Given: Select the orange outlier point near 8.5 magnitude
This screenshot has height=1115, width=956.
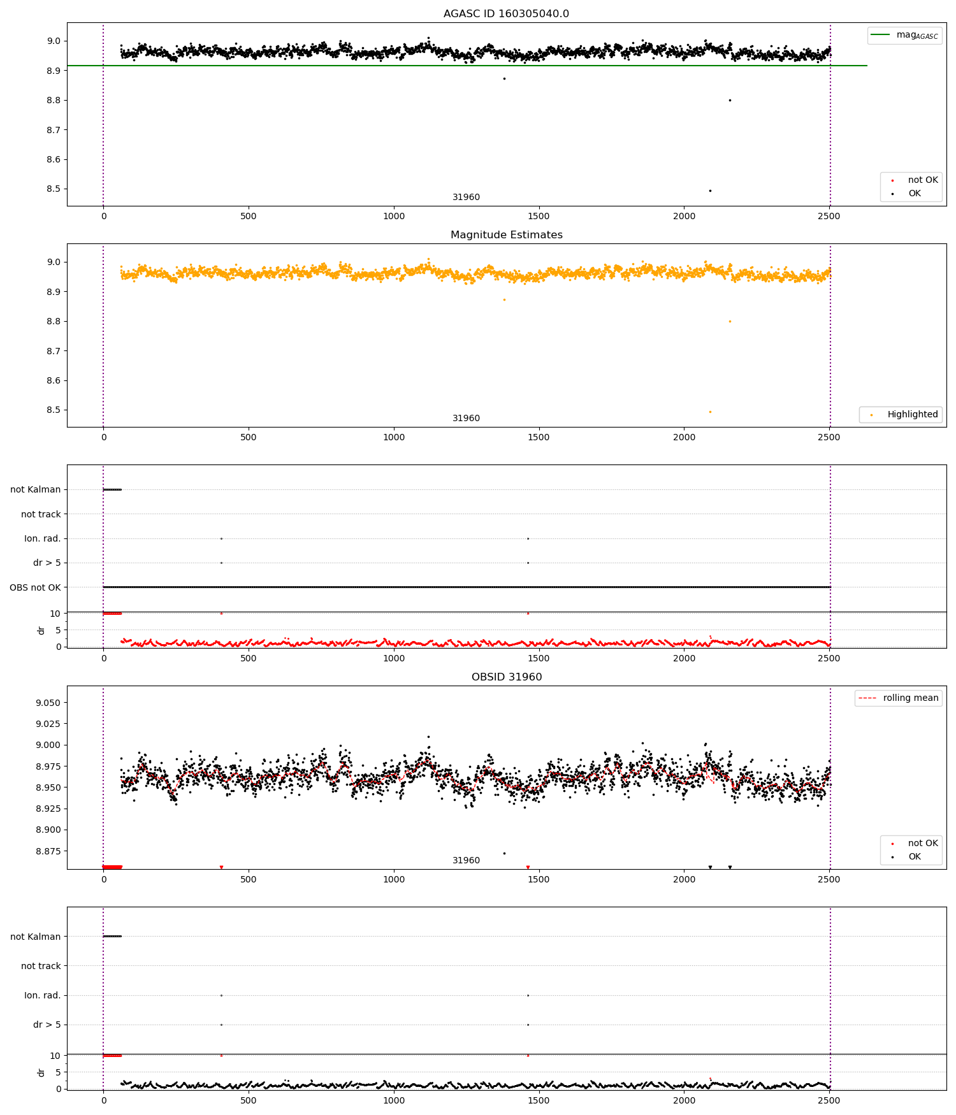Looking at the screenshot, I should [x=710, y=412].
